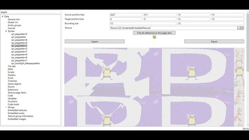Open Texture group information node

pos(21,116)
